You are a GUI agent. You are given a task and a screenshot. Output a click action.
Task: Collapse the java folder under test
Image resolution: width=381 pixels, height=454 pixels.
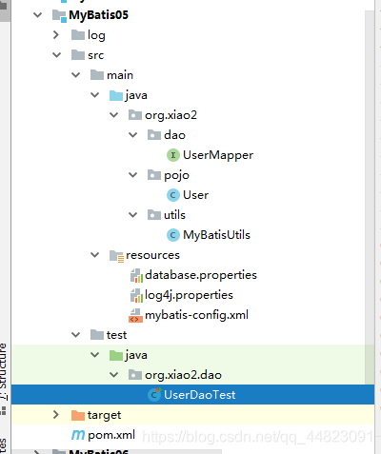pyautogui.click(x=95, y=355)
